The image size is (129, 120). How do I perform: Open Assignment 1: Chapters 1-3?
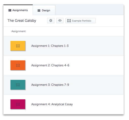coord(50,46)
